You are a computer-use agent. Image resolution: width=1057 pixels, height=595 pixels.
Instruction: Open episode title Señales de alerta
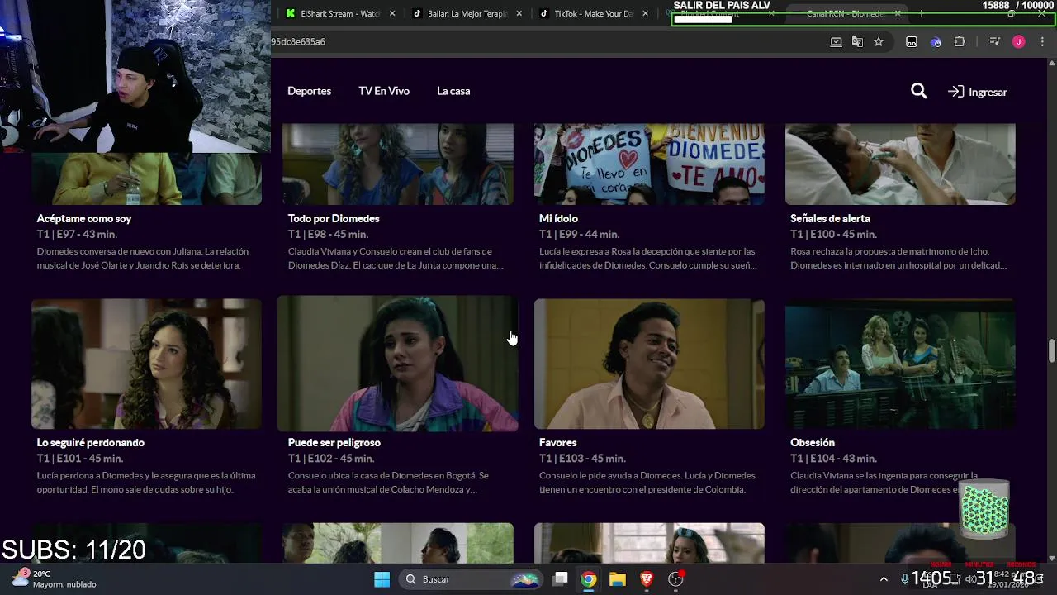point(830,218)
